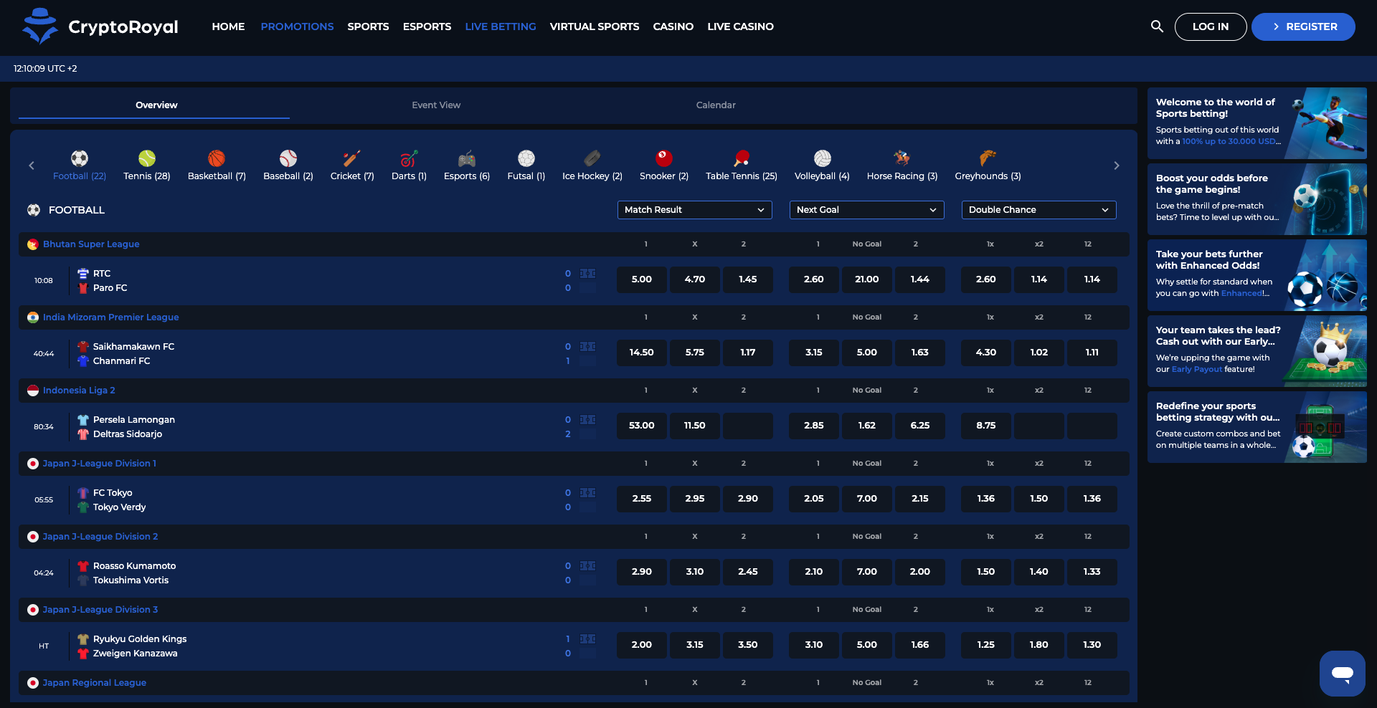1377x708 pixels.
Task: Open the search magnifier icon
Action: click(1157, 27)
